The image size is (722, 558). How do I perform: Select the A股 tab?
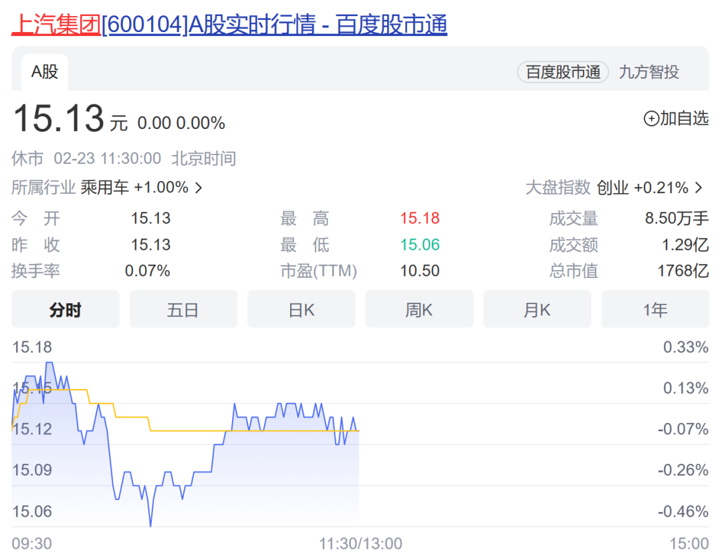click(x=45, y=72)
